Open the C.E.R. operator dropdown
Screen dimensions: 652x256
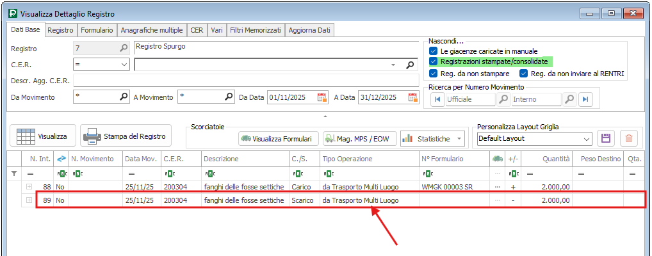[x=124, y=65]
